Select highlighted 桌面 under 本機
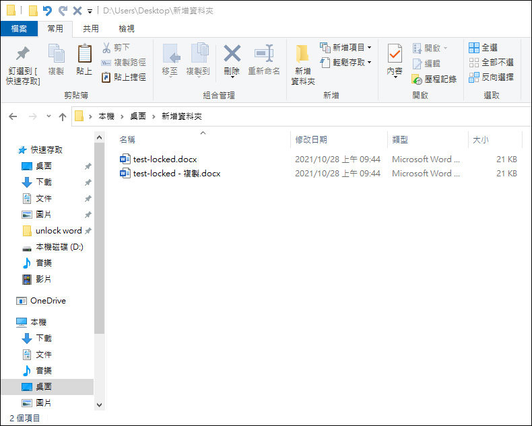 click(48, 387)
